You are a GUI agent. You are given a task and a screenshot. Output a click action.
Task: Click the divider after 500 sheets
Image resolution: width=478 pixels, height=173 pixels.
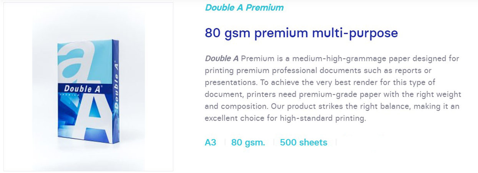coord(336,142)
